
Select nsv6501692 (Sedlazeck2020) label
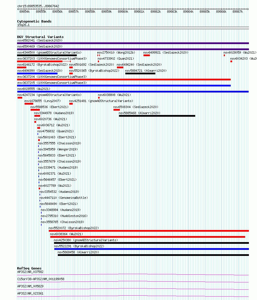point(92,65)
